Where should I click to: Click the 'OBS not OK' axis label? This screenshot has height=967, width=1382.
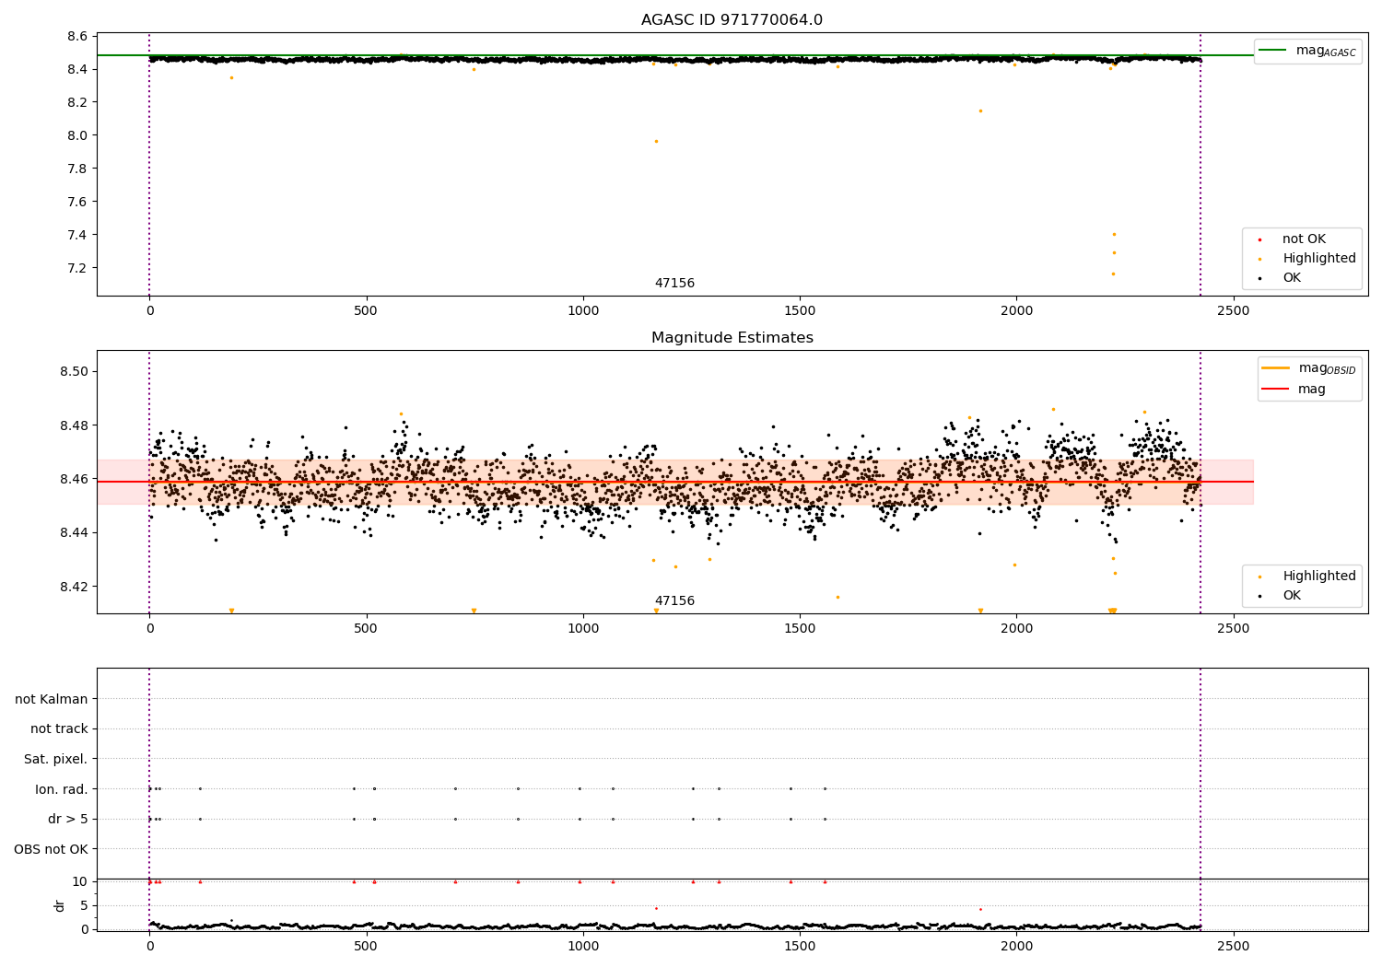(52, 849)
